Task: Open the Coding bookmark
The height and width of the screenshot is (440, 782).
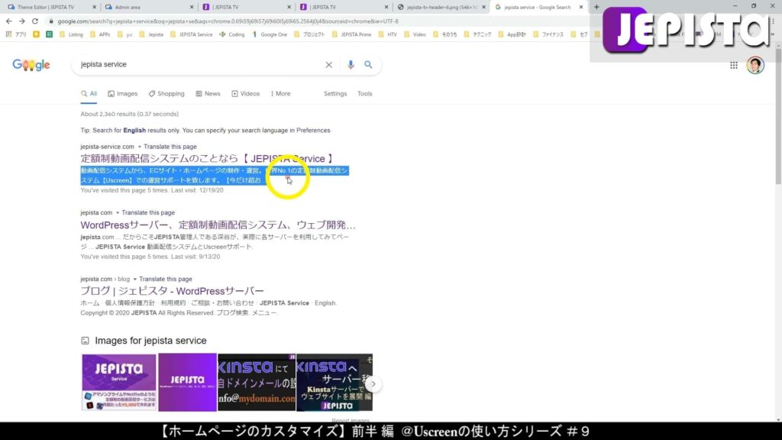Action: [x=232, y=34]
